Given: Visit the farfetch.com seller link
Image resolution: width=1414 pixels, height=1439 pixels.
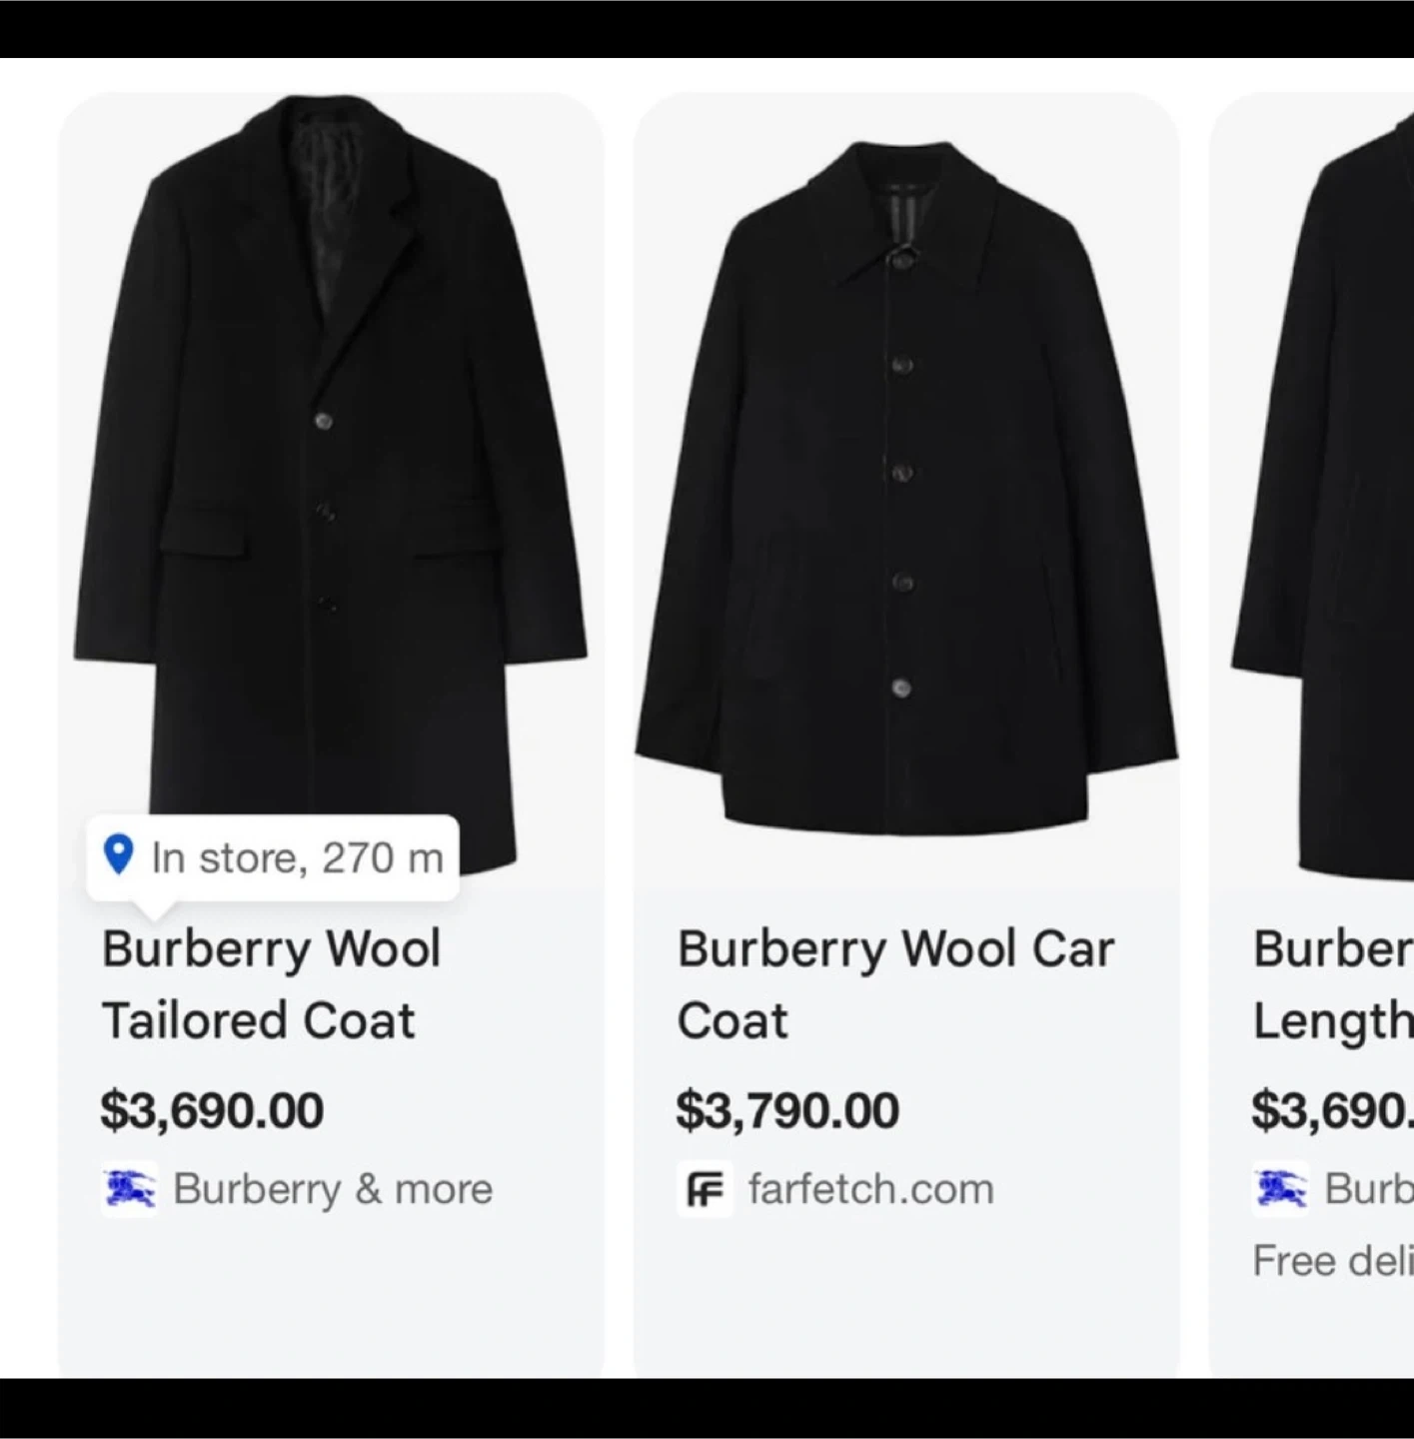Looking at the screenshot, I should point(870,1189).
